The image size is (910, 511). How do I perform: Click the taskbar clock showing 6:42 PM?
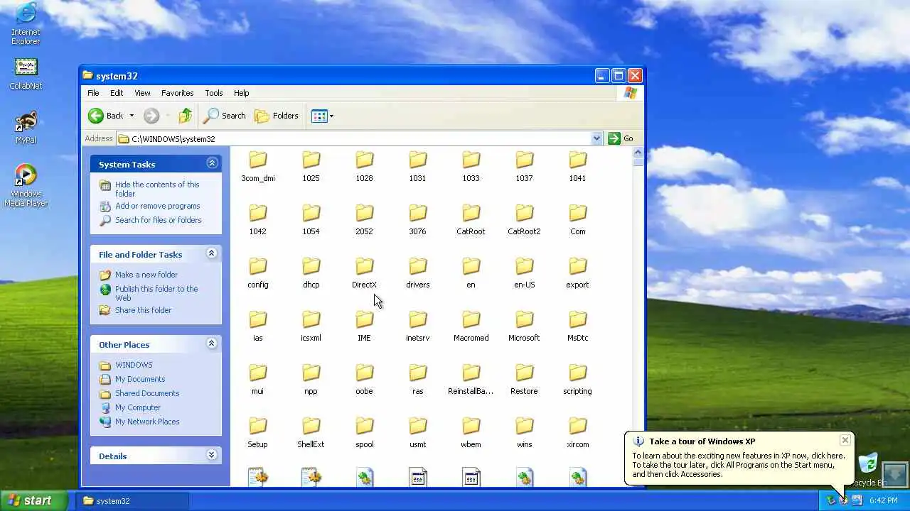pyautogui.click(x=883, y=500)
